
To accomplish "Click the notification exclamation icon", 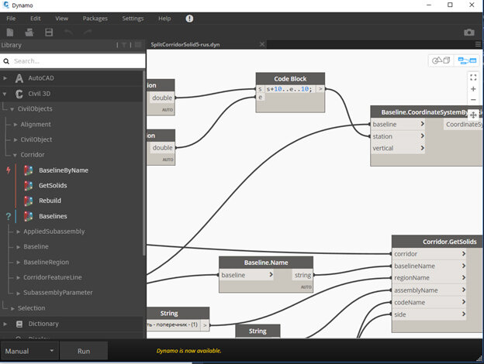I will (189, 19).
